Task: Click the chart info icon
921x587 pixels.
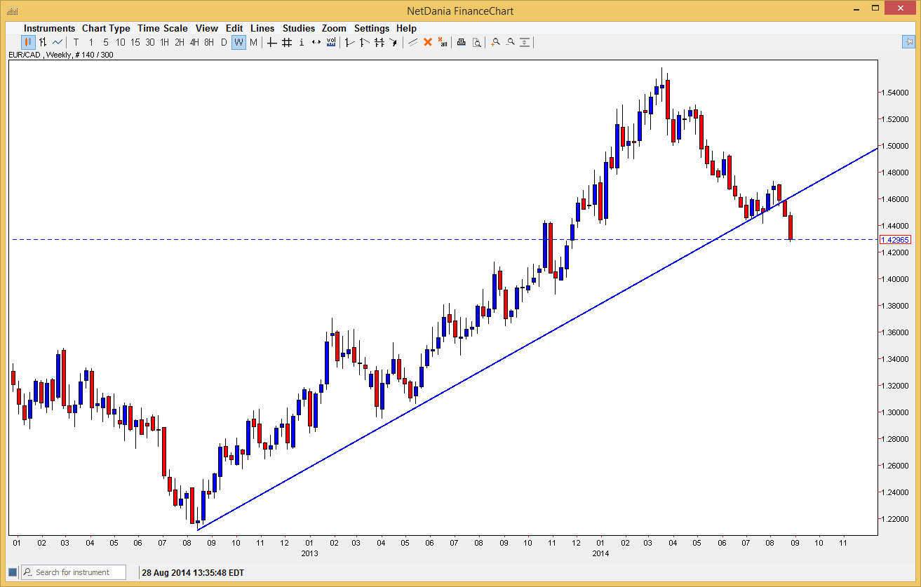Action: pyautogui.click(x=301, y=42)
